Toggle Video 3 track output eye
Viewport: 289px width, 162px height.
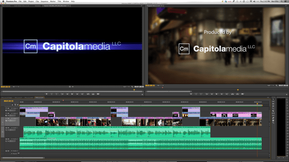click(6, 108)
